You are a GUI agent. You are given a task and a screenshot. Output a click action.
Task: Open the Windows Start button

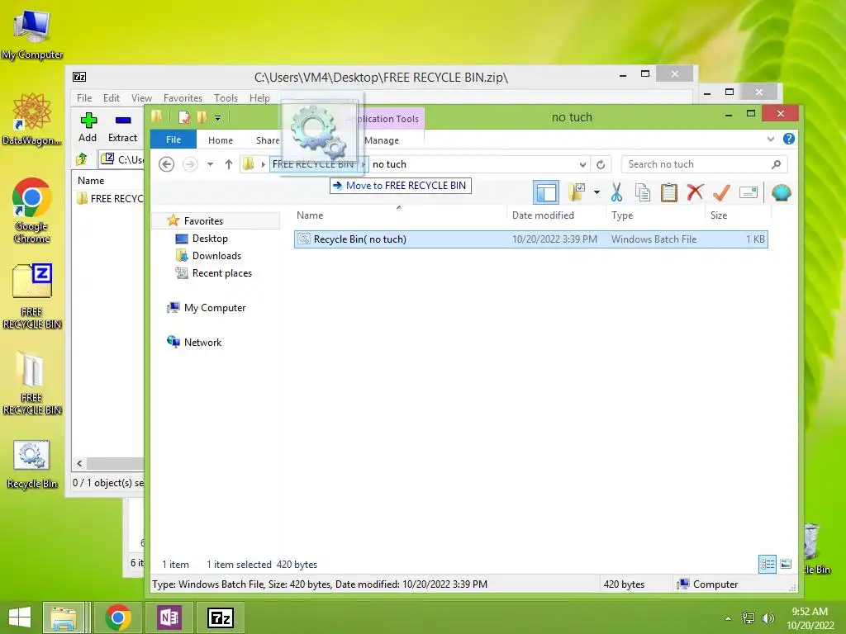(x=20, y=617)
